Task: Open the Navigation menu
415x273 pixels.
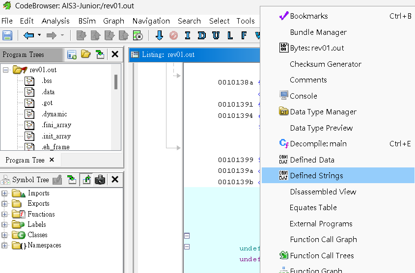Action: 151,21
